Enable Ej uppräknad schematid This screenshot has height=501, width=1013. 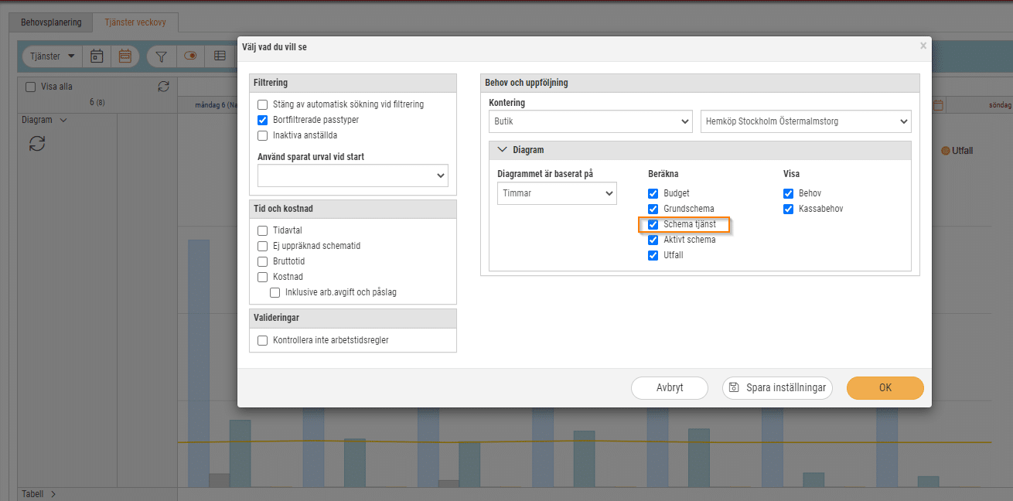pyautogui.click(x=263, y=246)
